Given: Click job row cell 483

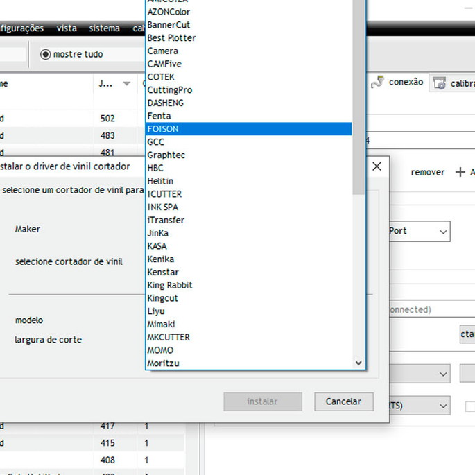Looking at the screenshot, I should point(107,135).
